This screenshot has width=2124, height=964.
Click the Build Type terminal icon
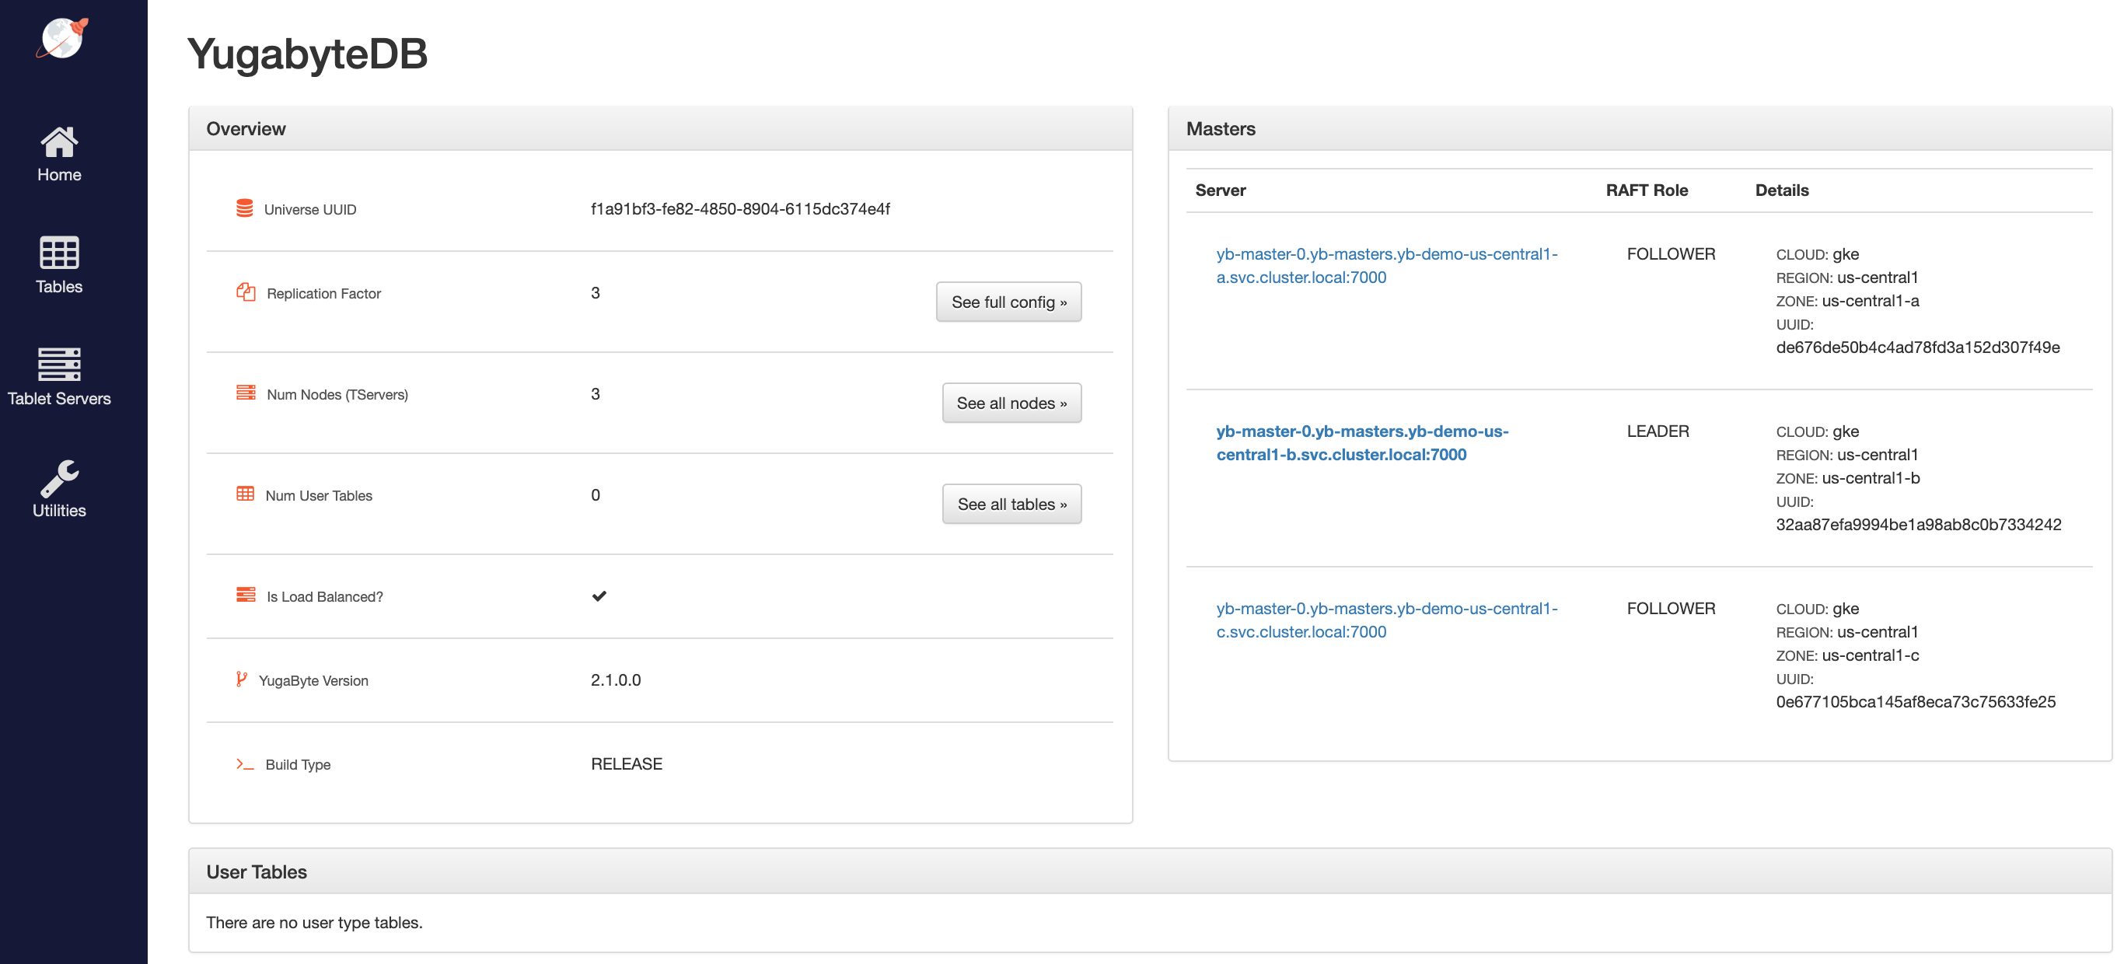(244, 763)
